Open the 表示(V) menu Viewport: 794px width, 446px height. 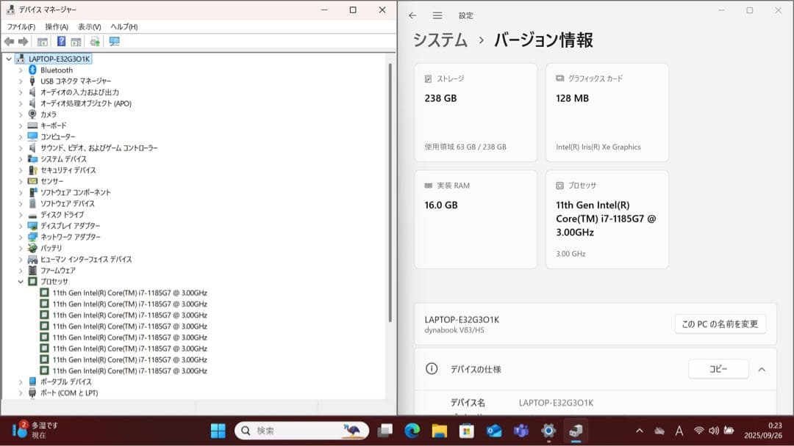(x=89, y=26)
